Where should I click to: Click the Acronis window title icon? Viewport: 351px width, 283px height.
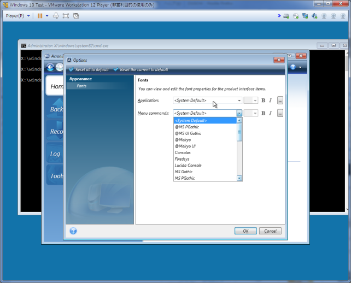(x=47, y=56)
